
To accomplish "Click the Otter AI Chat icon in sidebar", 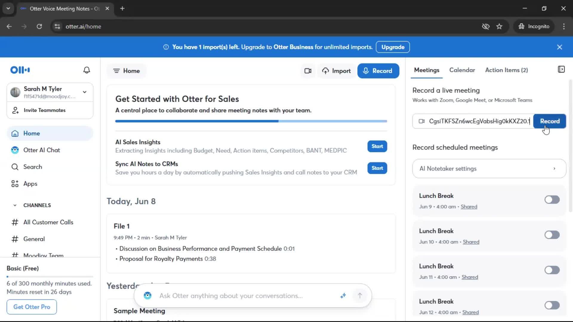I will click(x=15, y=150).
